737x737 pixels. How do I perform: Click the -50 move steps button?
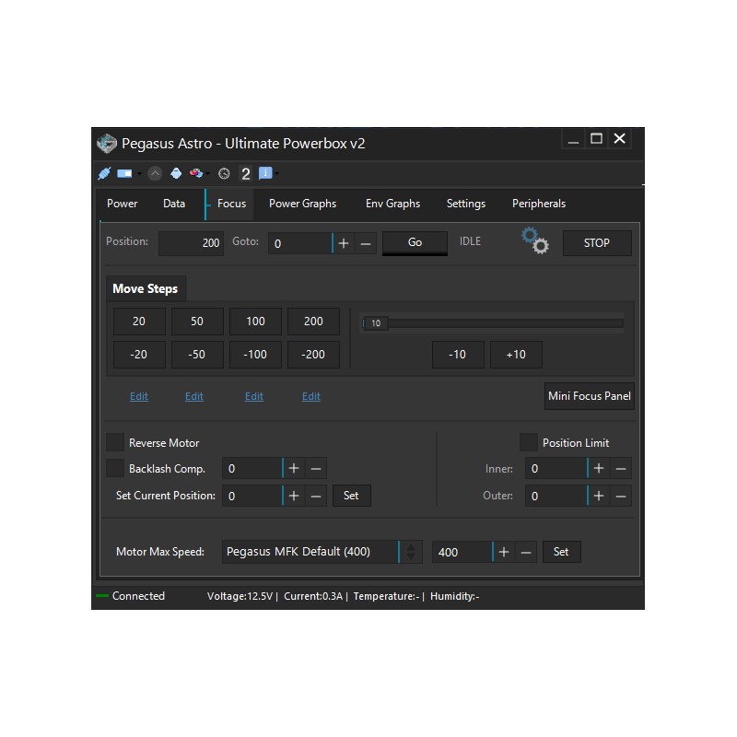(x=197, y=355)
